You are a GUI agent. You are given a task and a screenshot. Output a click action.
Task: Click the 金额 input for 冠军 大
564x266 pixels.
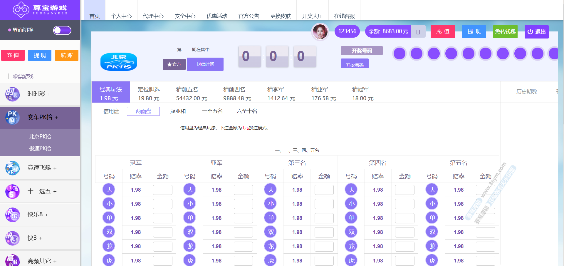tap(162, 190)
